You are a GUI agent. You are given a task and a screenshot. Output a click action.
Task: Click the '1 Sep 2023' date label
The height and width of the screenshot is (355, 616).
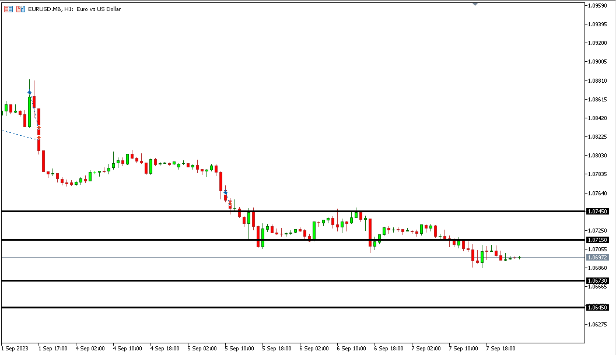click(15, 348)
